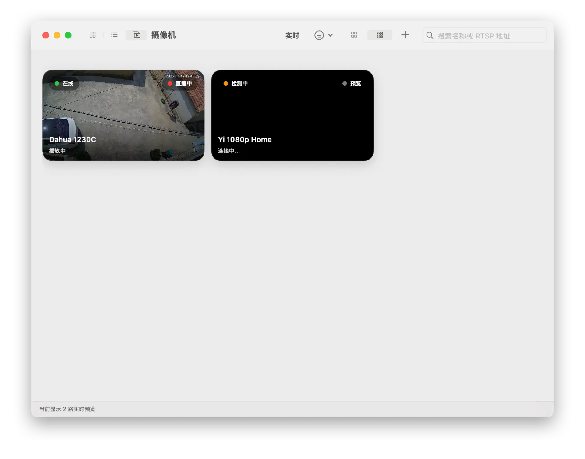The image size is (585, 459).
Task: Expand the filter dropdown chevron
Action: click(x=330, y=35)
